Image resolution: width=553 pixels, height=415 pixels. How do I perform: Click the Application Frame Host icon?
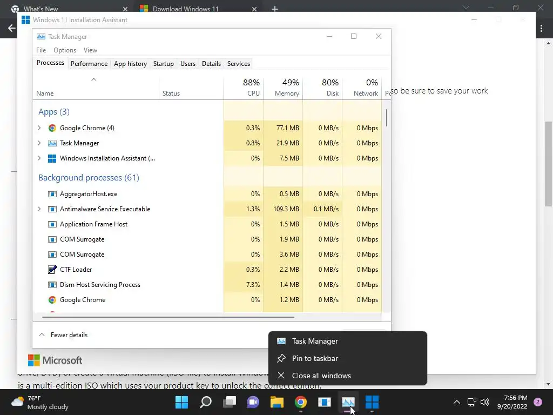[x=52, y=224]
